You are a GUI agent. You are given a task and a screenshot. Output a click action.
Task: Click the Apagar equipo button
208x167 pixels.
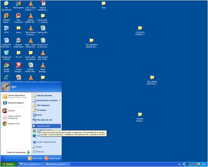tap(52, 158)
